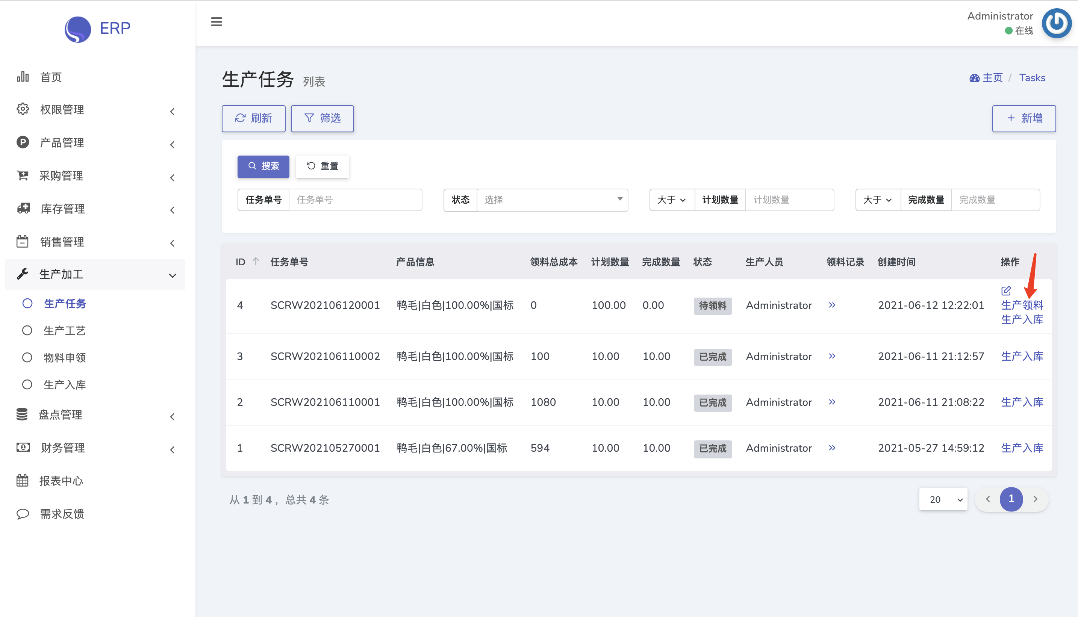Open page size 20 dropdown

(x=943, y=499)
